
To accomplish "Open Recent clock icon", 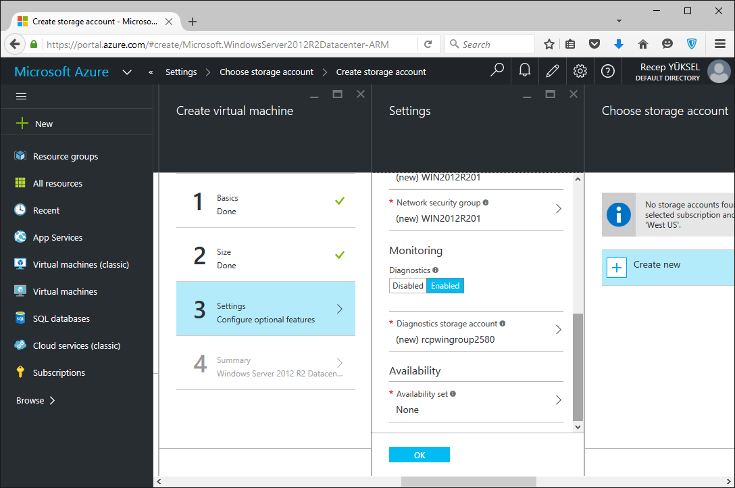I will [20, 210].
